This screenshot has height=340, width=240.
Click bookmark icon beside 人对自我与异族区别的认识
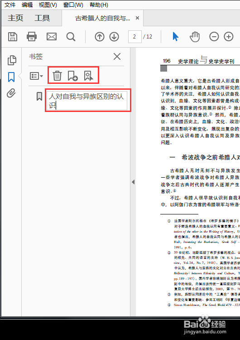pyautogui.click(x=39, y=96)
